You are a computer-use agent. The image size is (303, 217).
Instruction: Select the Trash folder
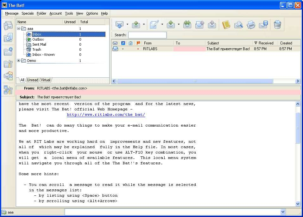pyautogui.click(x=37, y=49)
